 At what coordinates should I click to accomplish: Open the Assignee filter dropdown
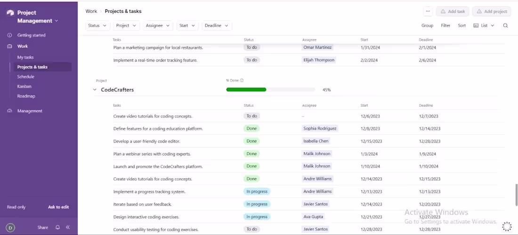pyautogui.click(x=158, y=25)
